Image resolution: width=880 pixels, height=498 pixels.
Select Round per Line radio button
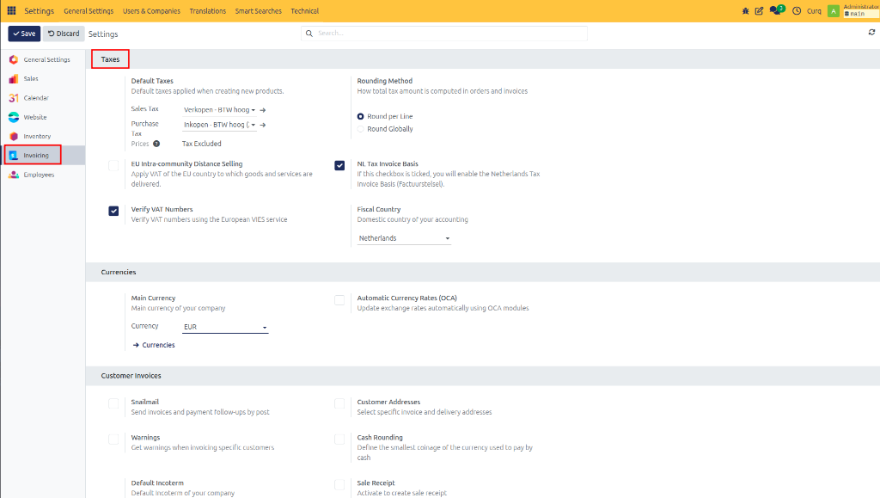tap(360, 116)
